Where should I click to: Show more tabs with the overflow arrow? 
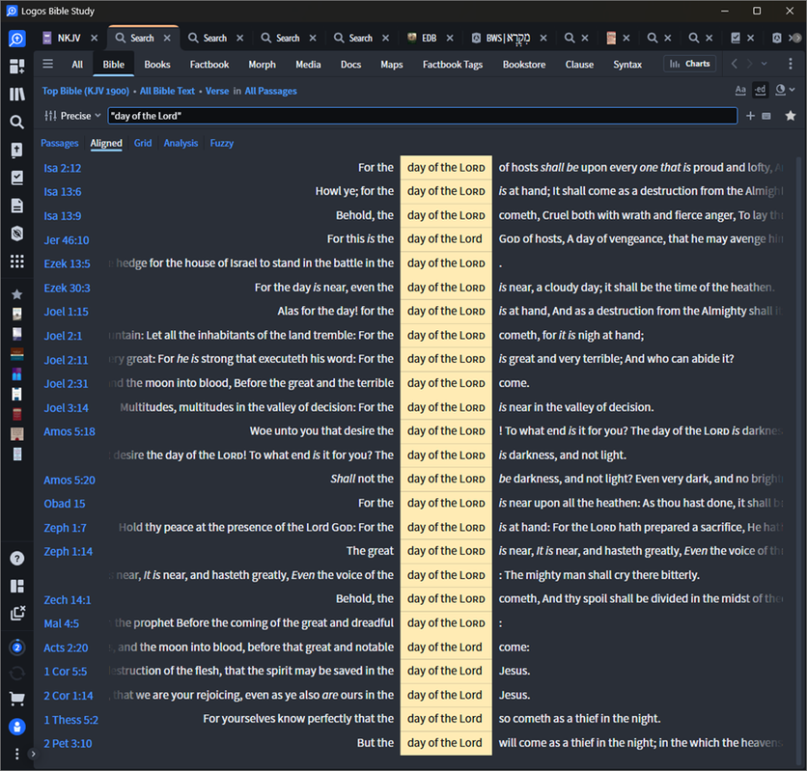pos(796,38)
